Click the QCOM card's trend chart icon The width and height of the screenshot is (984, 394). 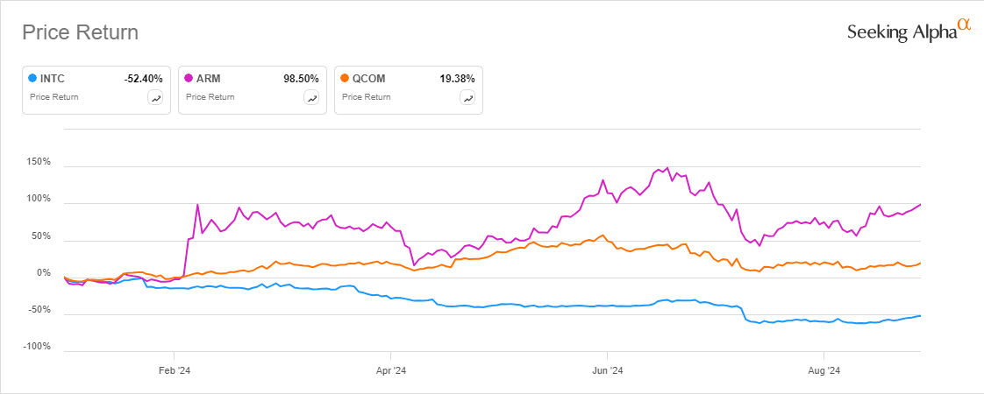click(x=467, y=98)
